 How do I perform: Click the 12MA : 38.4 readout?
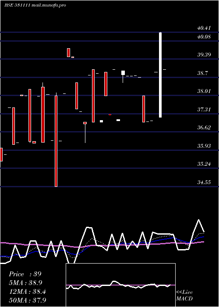click(x=28, y=292)
